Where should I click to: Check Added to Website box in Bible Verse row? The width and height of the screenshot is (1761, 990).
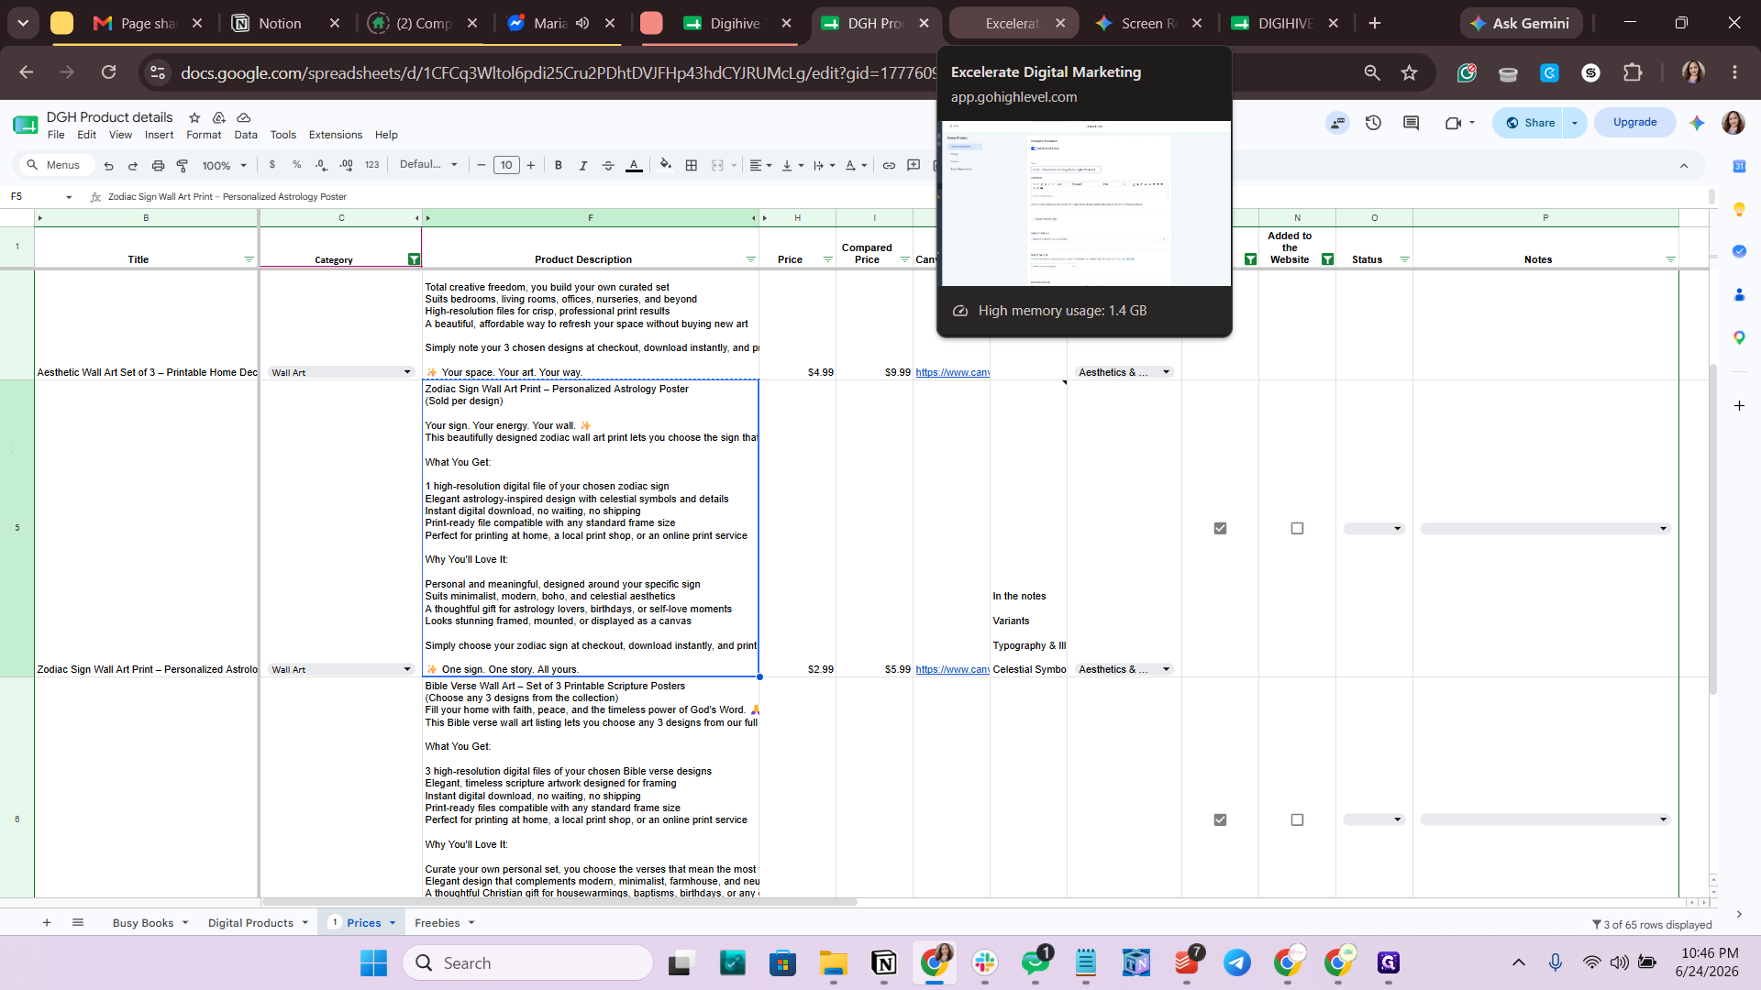(1297, 819)
